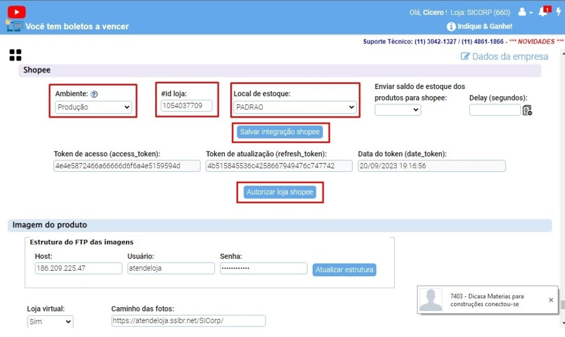Close the Dicasa connection notification
The height and width of the screenshot is (337, 565).
551,300
